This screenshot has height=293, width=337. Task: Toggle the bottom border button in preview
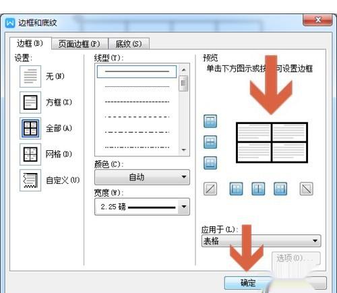point(210,163)
